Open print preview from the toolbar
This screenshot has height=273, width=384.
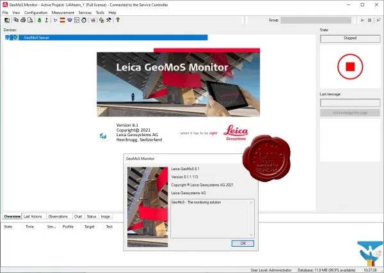pos(30,20)
